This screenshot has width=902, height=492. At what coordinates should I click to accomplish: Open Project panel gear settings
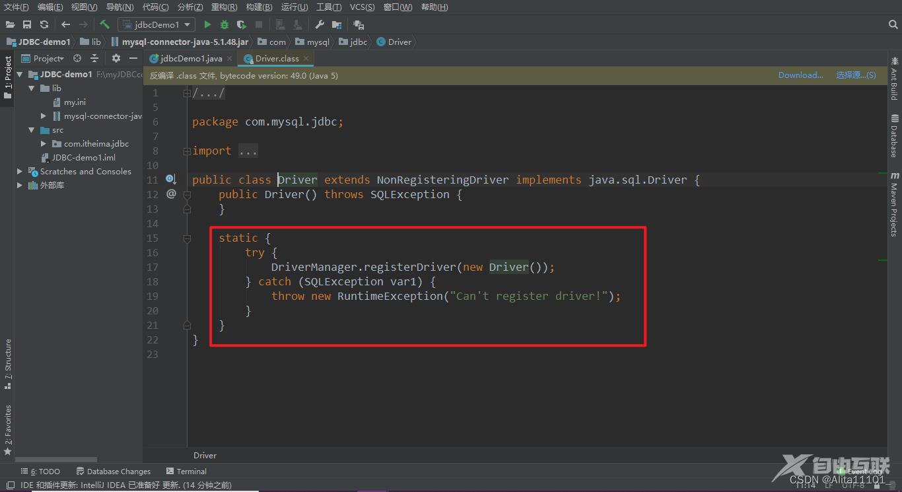pos(116,58)
